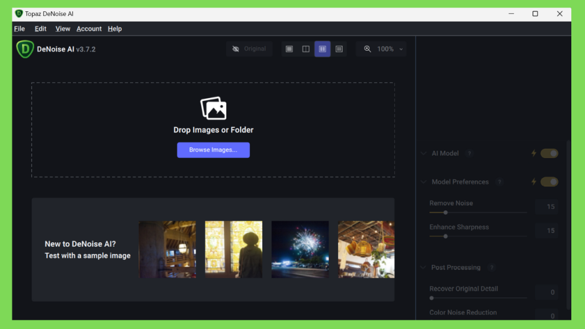This screenshot has height=329, width=585.
Task: Click the Enhance Sharpness value field
Action: click(547, 231)
